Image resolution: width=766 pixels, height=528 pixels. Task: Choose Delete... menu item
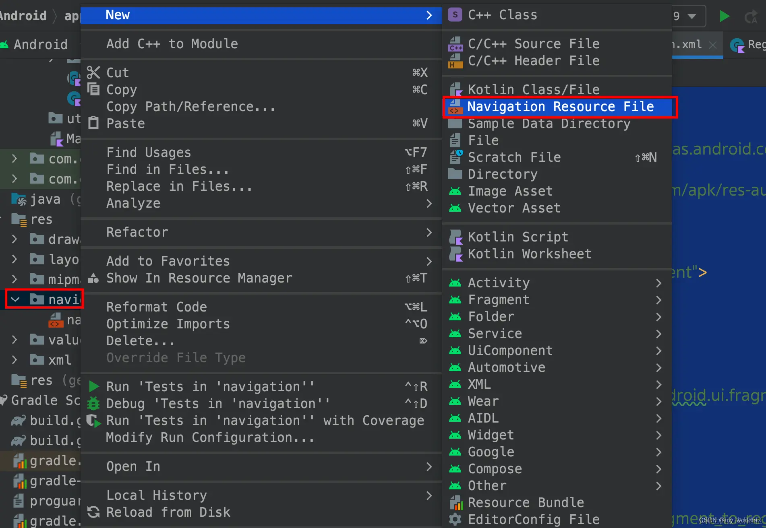tap(261, 341)
